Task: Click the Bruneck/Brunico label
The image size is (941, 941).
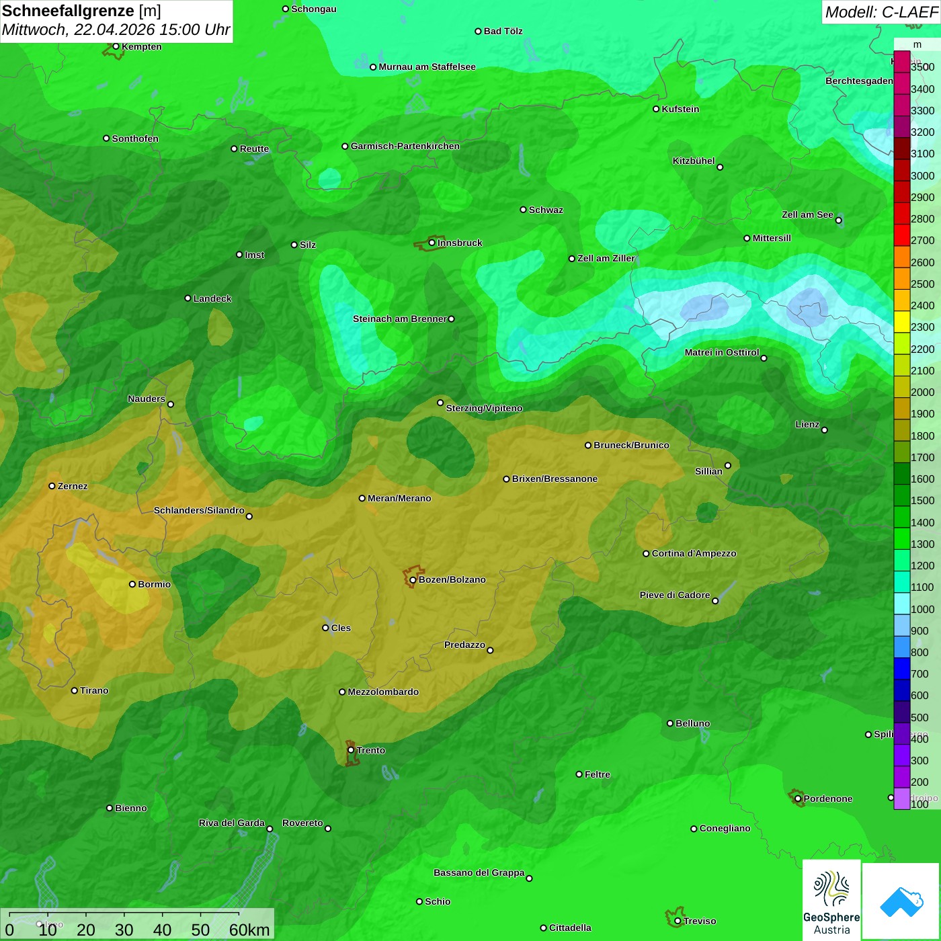Action: 631,445
